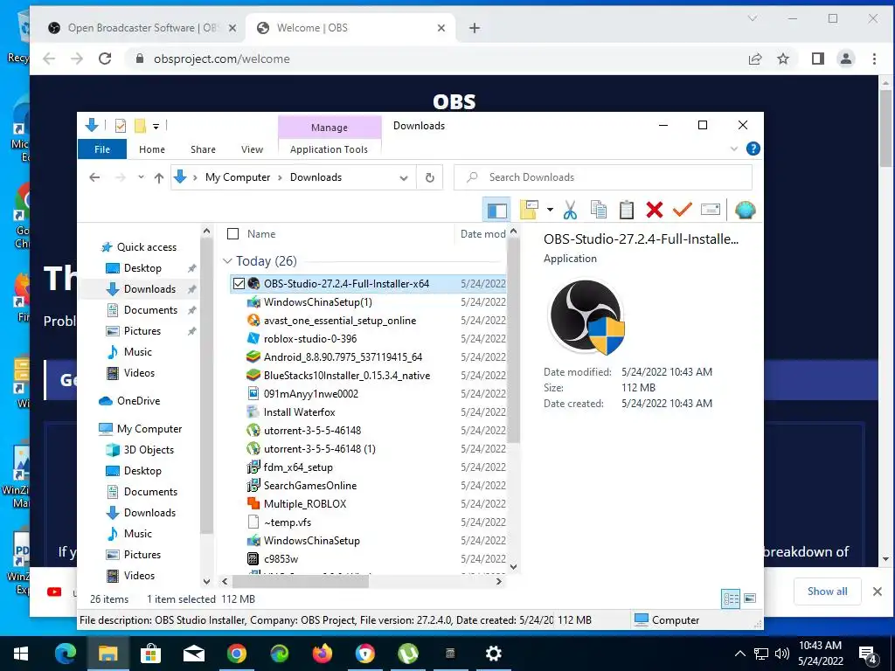This screenshot has height=671, width=895.
Task: Expand the ribbon chevron
Action: click(734, 149)
